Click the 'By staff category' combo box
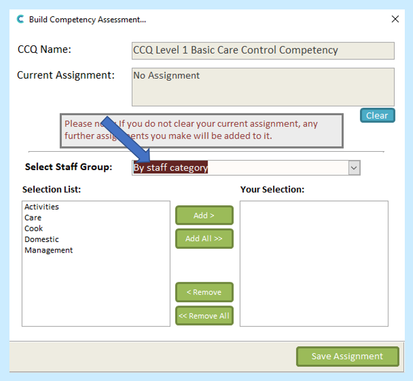Screen dimensions: 413x381 240,168
